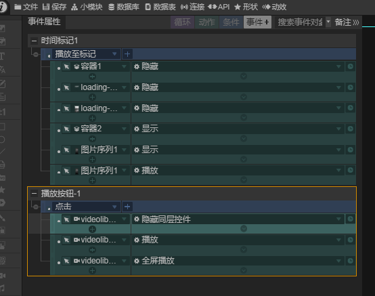
Task: Open the 数据库 menu
Action: point(124,7)
